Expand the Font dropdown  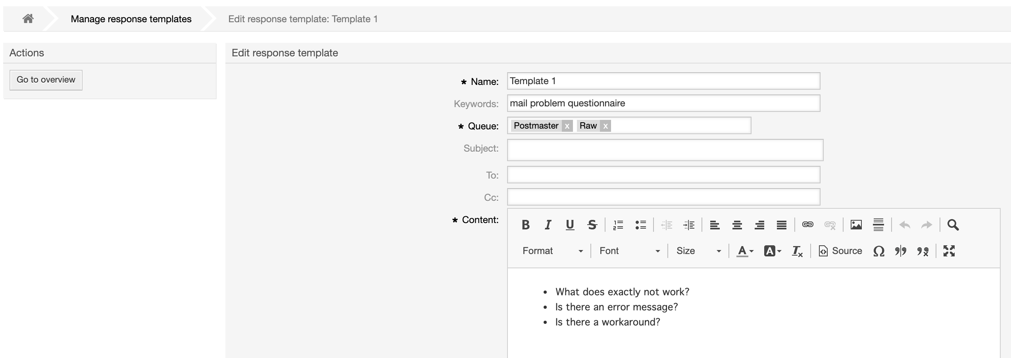629,251
